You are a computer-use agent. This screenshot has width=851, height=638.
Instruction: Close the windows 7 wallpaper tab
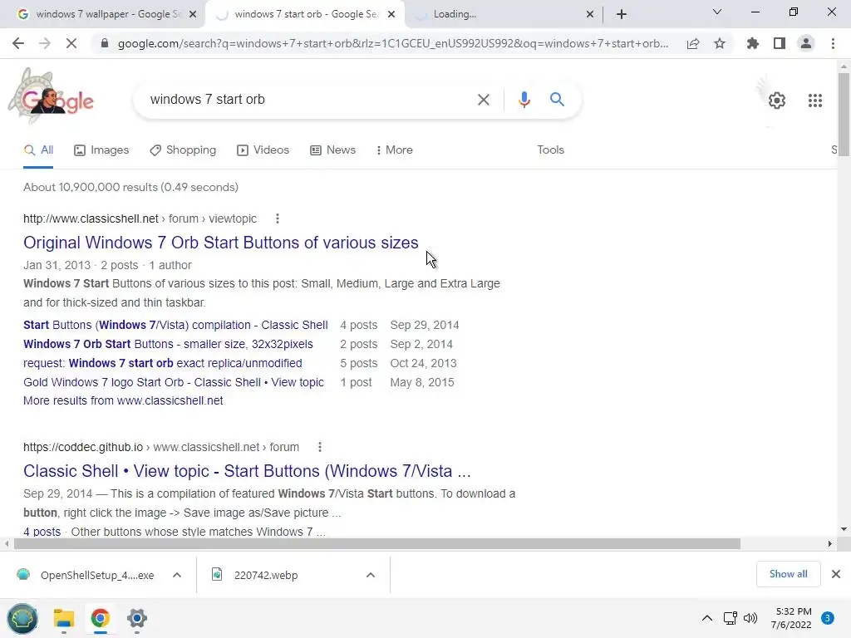tap(193, 14)
